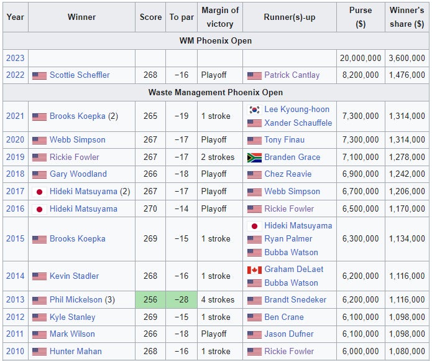Select the Kevin Stadler link
Viewport: 432px width, 361px height.
(74, 276)
